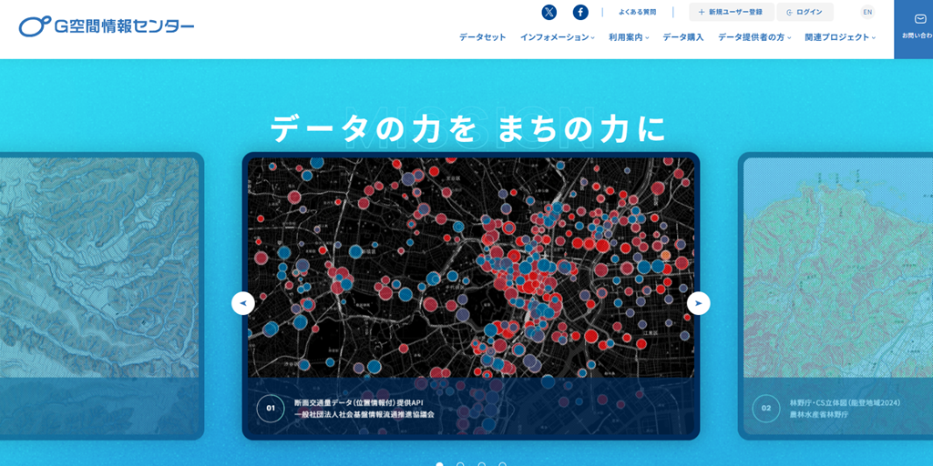Expand データ提供者の方 dropdown menu
Image resolution: width=933 pixels, height=466 pixels.
(x=754, y=36)
